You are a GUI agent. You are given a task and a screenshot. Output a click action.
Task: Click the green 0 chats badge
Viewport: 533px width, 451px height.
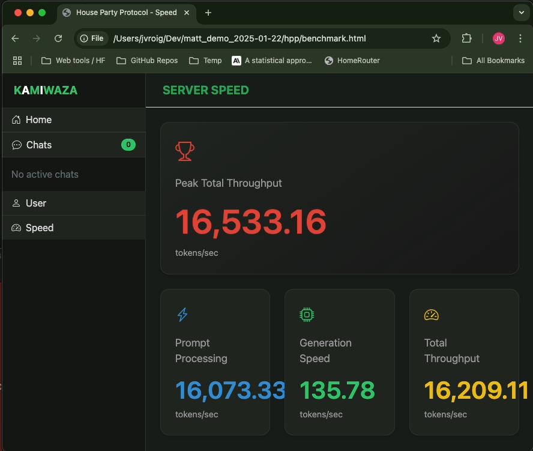tap(128, 145)
